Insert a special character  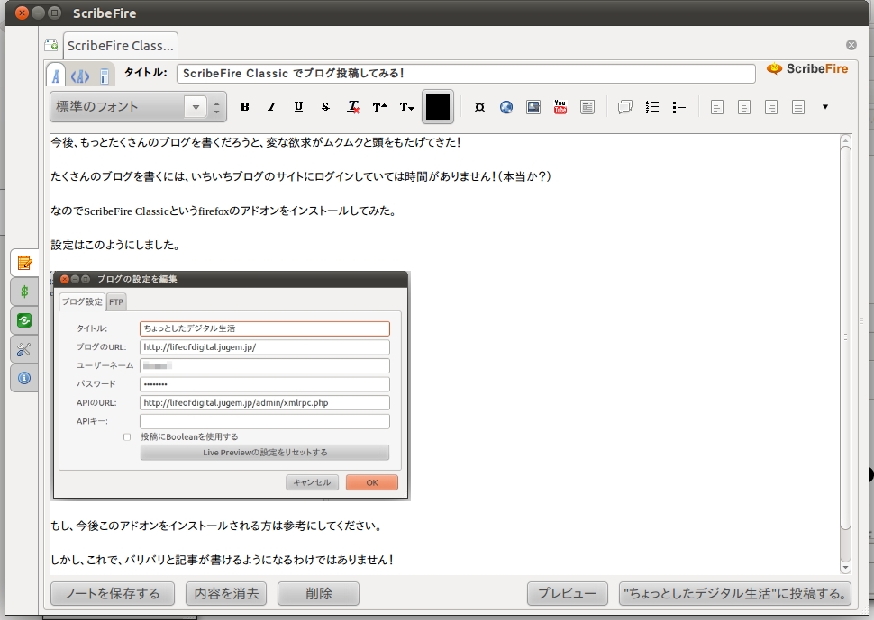click(479, 107)
